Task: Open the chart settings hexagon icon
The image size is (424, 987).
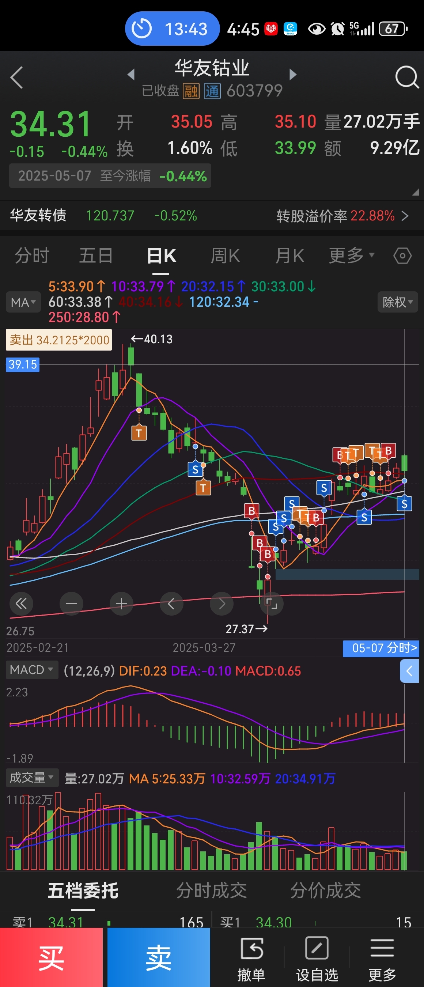Action: coord(402,256)
